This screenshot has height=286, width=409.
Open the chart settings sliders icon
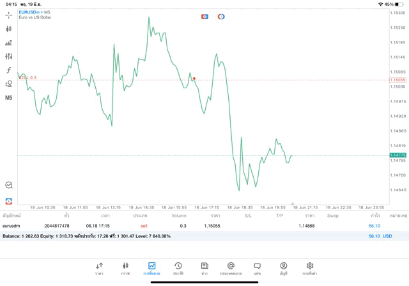[x=8, y=56]
